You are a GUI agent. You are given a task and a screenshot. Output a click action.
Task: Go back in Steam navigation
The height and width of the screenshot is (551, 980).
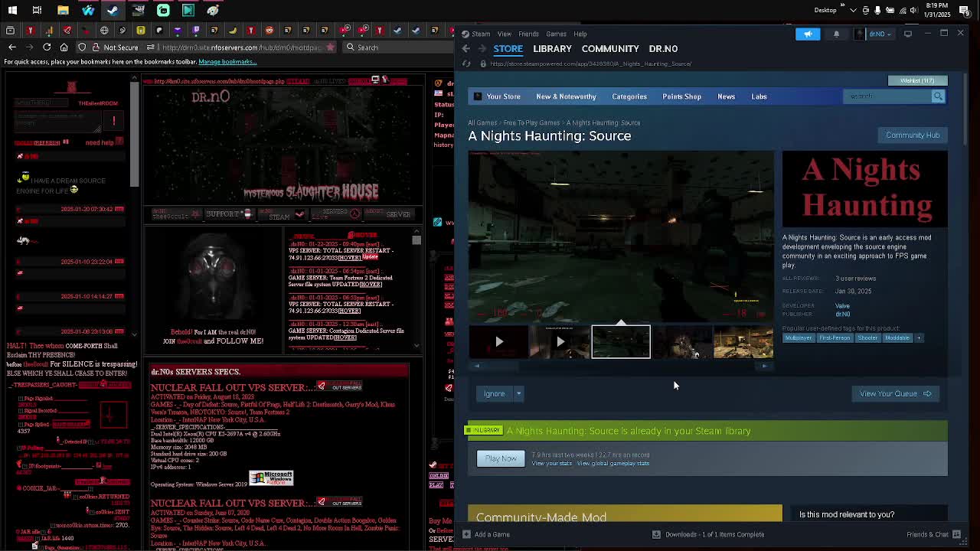(x=465, y=48)
